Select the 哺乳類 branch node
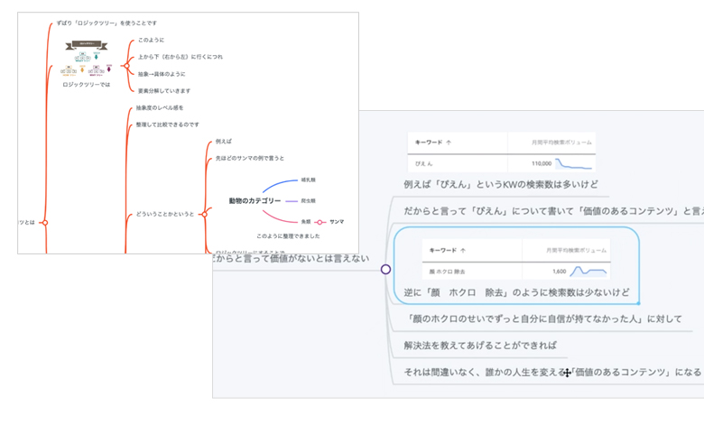The width and height of the screenshot is (704, 424). tap(308, 180)
